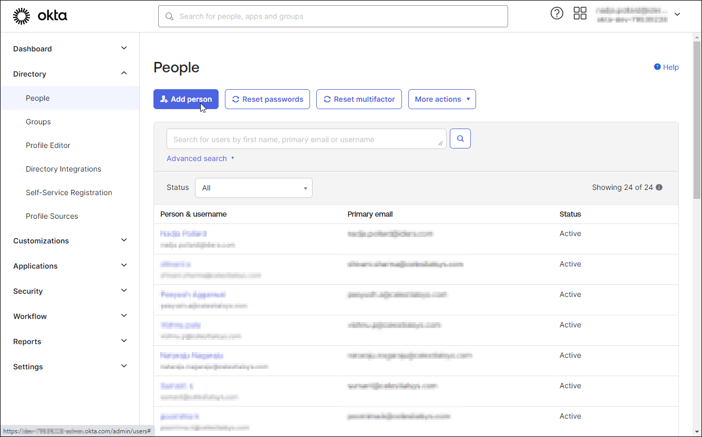Expand the Settings section
This screenshot has height=437, width=702.
[70, 367]
